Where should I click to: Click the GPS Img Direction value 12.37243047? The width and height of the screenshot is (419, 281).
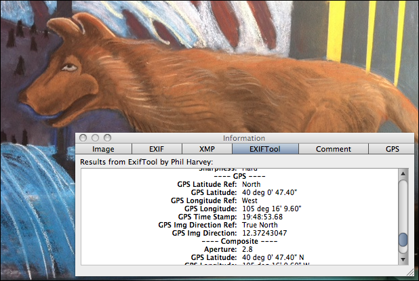pyautogui.click(x=264, y=233)
